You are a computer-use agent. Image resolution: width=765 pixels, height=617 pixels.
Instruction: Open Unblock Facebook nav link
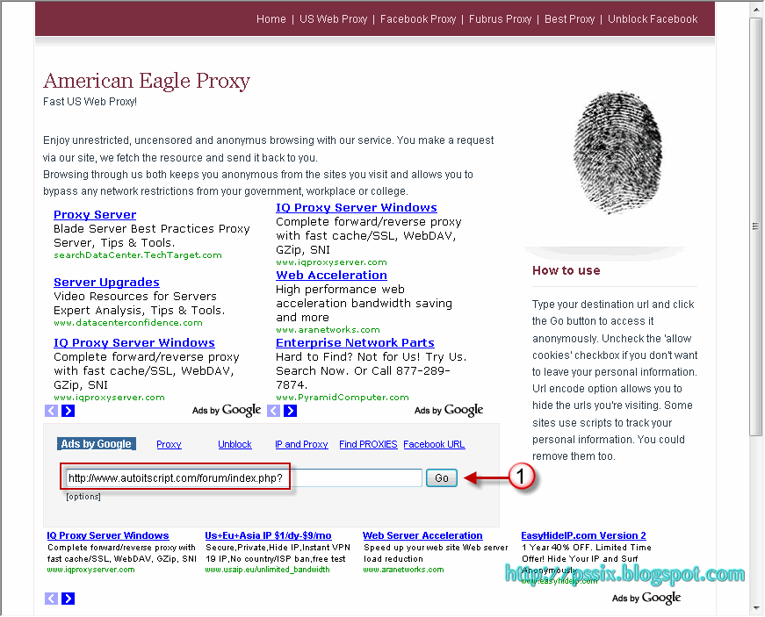653,19
